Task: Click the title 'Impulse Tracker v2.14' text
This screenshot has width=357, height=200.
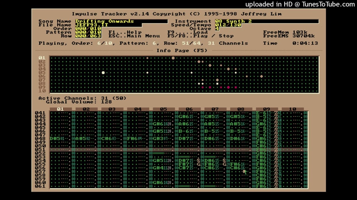Action: pos(110,14)
